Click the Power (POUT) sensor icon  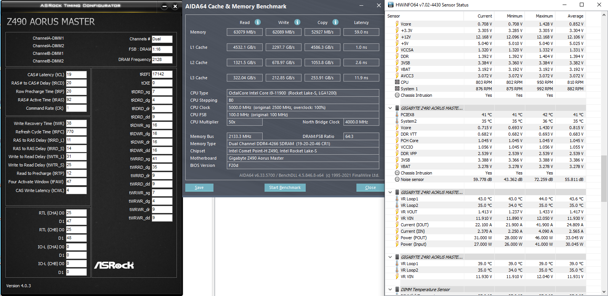[397, 238]
